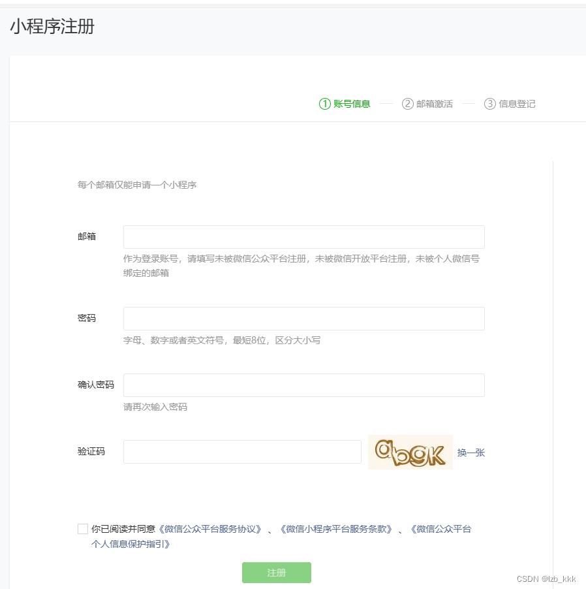The image size is (586, 589).
Task: Open 《微信公众平台服务协议》 link
Action: point(210,529)
